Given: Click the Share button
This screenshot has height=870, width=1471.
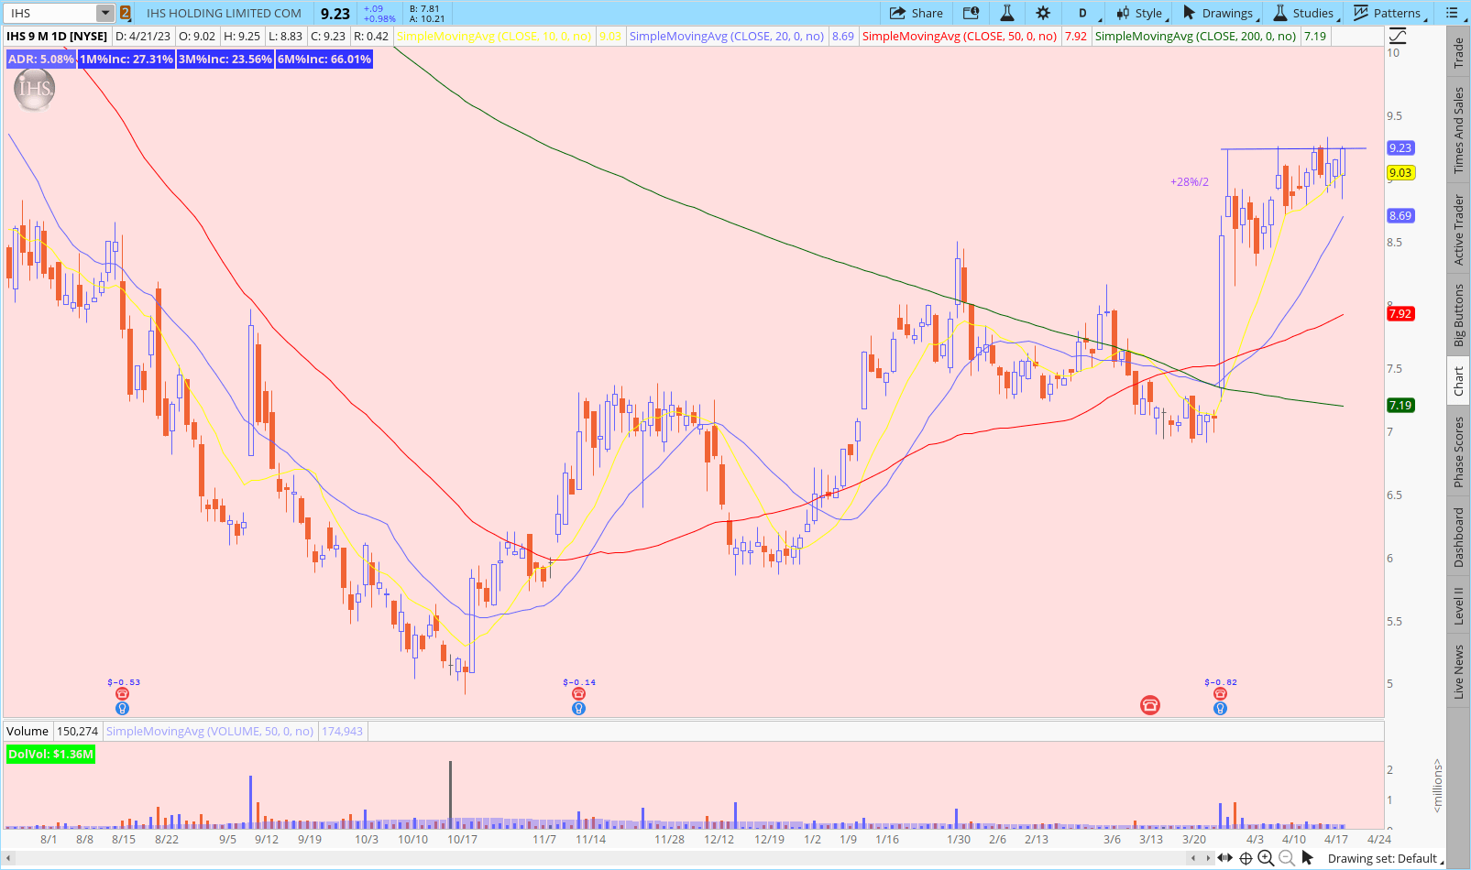Looking at the screenshot, I should pyautogui.click(x=917, y=13).
